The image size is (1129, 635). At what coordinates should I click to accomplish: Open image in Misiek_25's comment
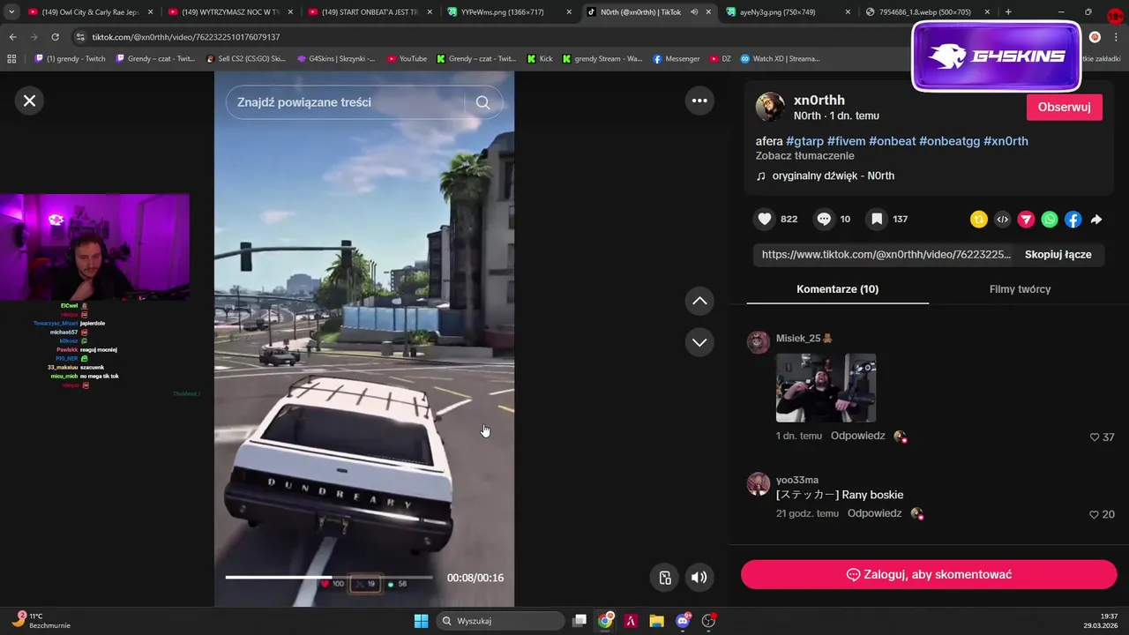click(826, 388)
